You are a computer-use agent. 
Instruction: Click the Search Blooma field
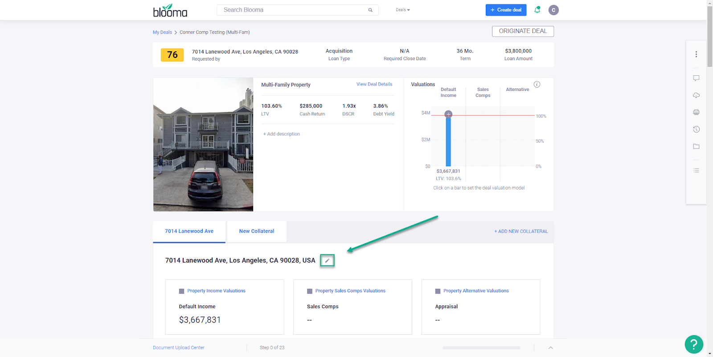coord(297,10)
